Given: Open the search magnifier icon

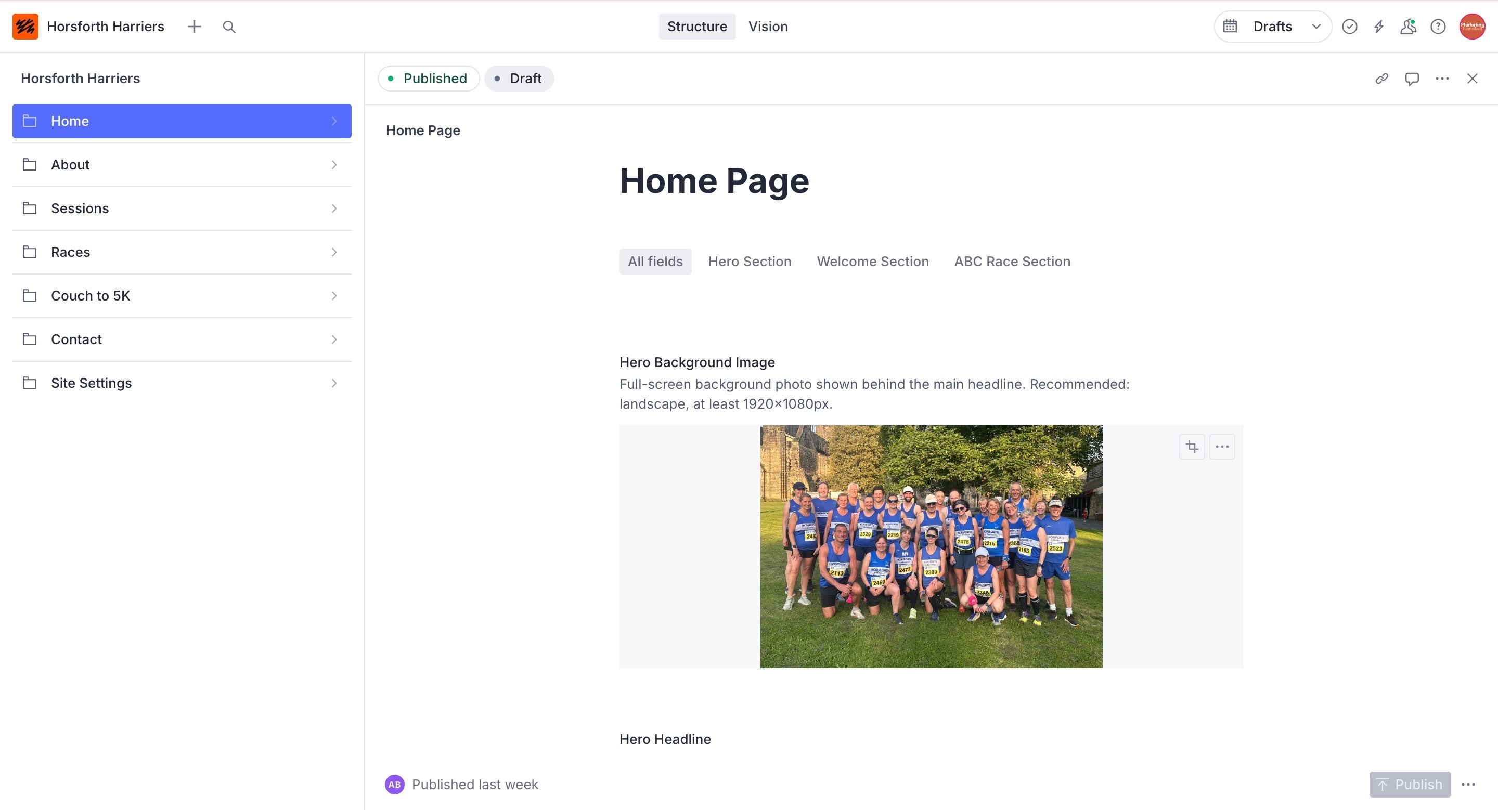Looking at the screenshot, I should [x=229, y=27].
